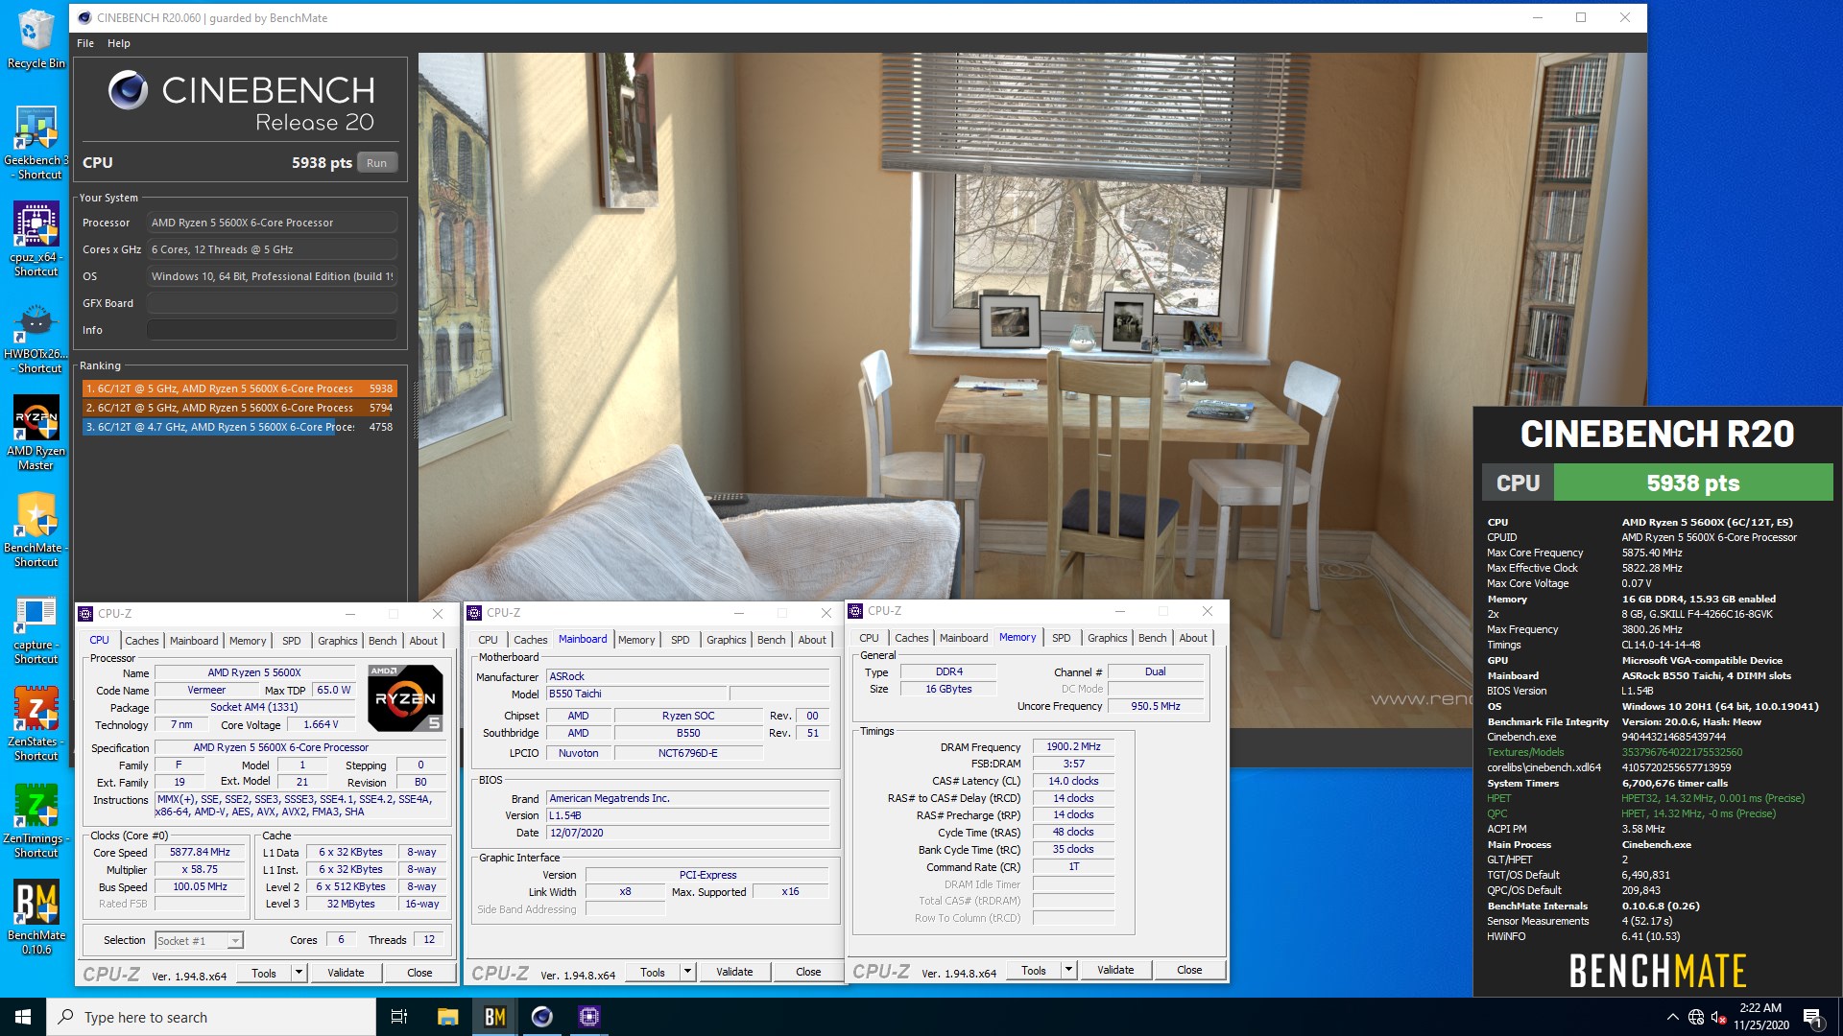Click Validate in first CPU-Z window
The width and height of the screenshot is (1843, 1036).
(346, 973)
